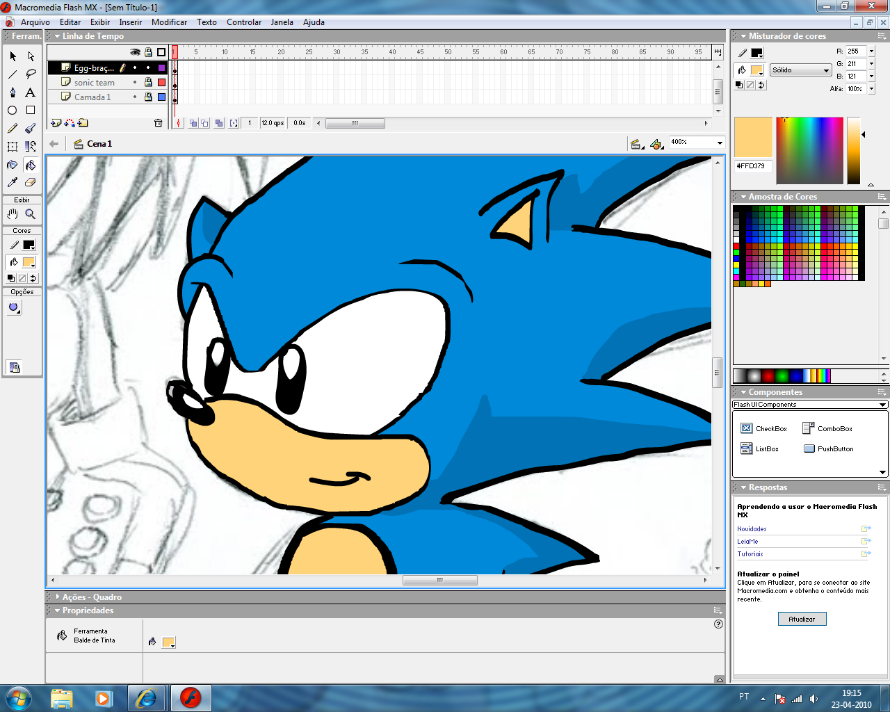Click the Insert Layer Folder icon
The width and height of the screenshot is (890, 712).
pyautogui.click(x=83, y=123)
